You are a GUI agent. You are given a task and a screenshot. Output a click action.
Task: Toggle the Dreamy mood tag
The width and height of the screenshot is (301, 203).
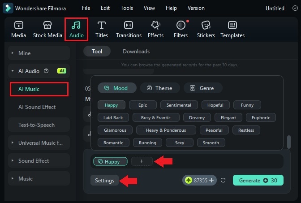point(197,117)
